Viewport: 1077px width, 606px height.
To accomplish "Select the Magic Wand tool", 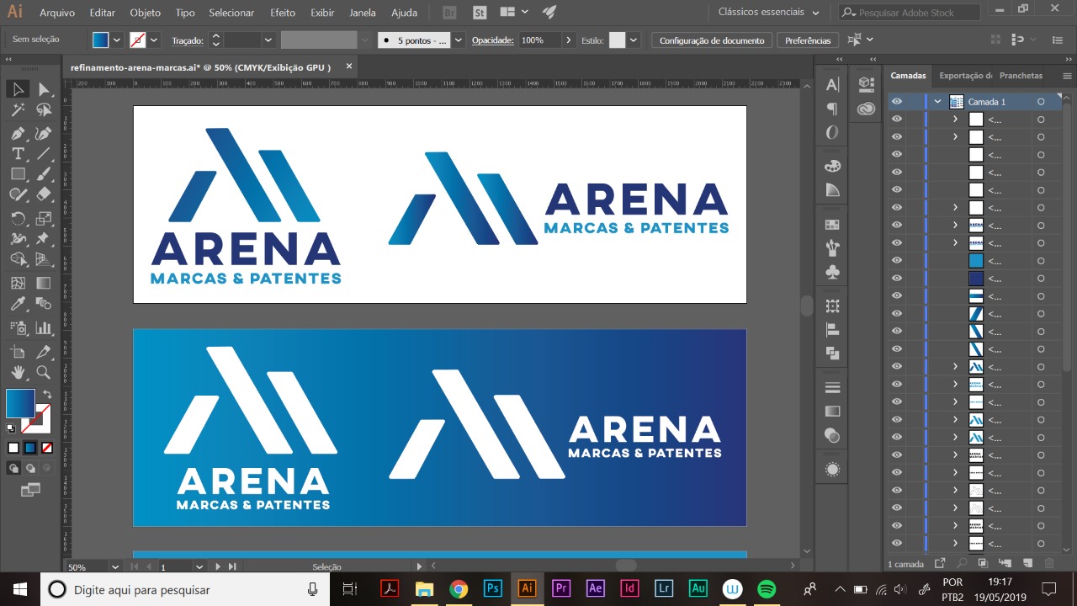I will 18,110.
